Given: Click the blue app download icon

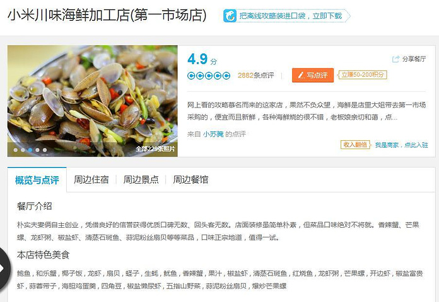Looking at the screenshot, I should pos(230,16).
